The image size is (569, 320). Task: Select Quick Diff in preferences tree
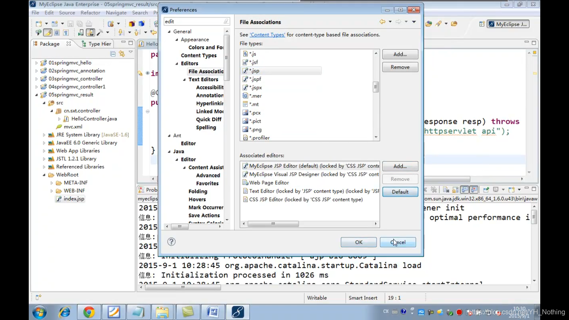209,120
